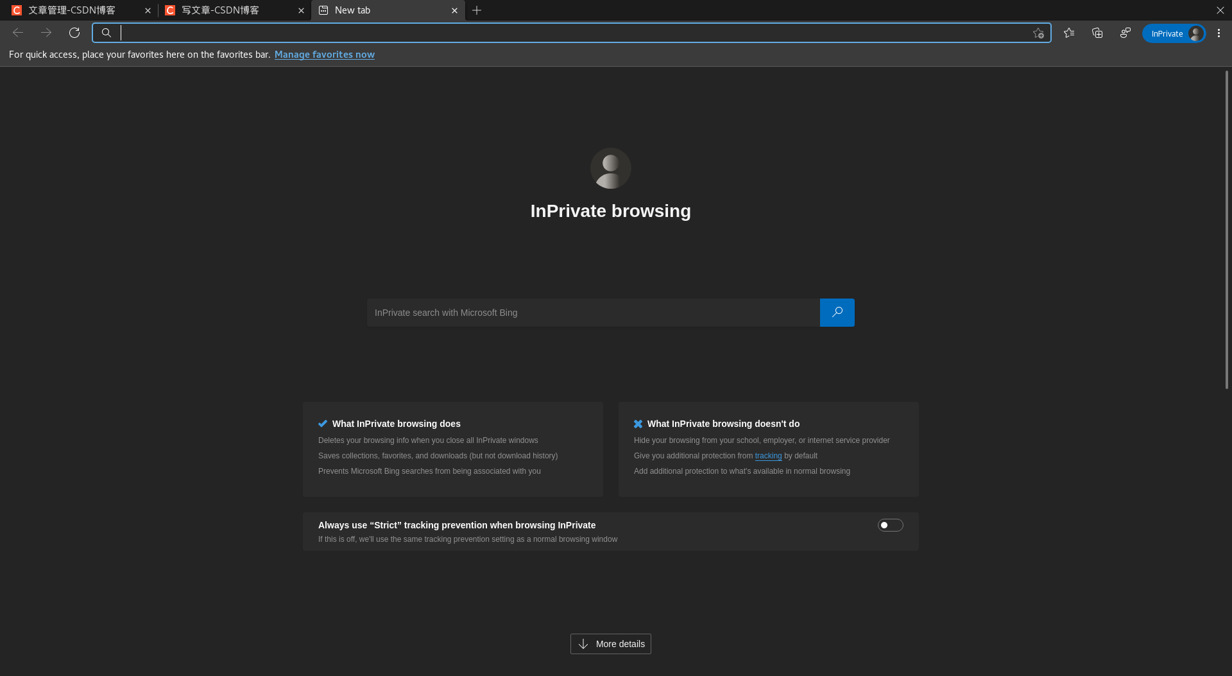Screen dimensions: 1232x676
Task: Switch to the 文章管理-CSDN博客 tab
Action: pyautogui.click(x=74, y=10)
